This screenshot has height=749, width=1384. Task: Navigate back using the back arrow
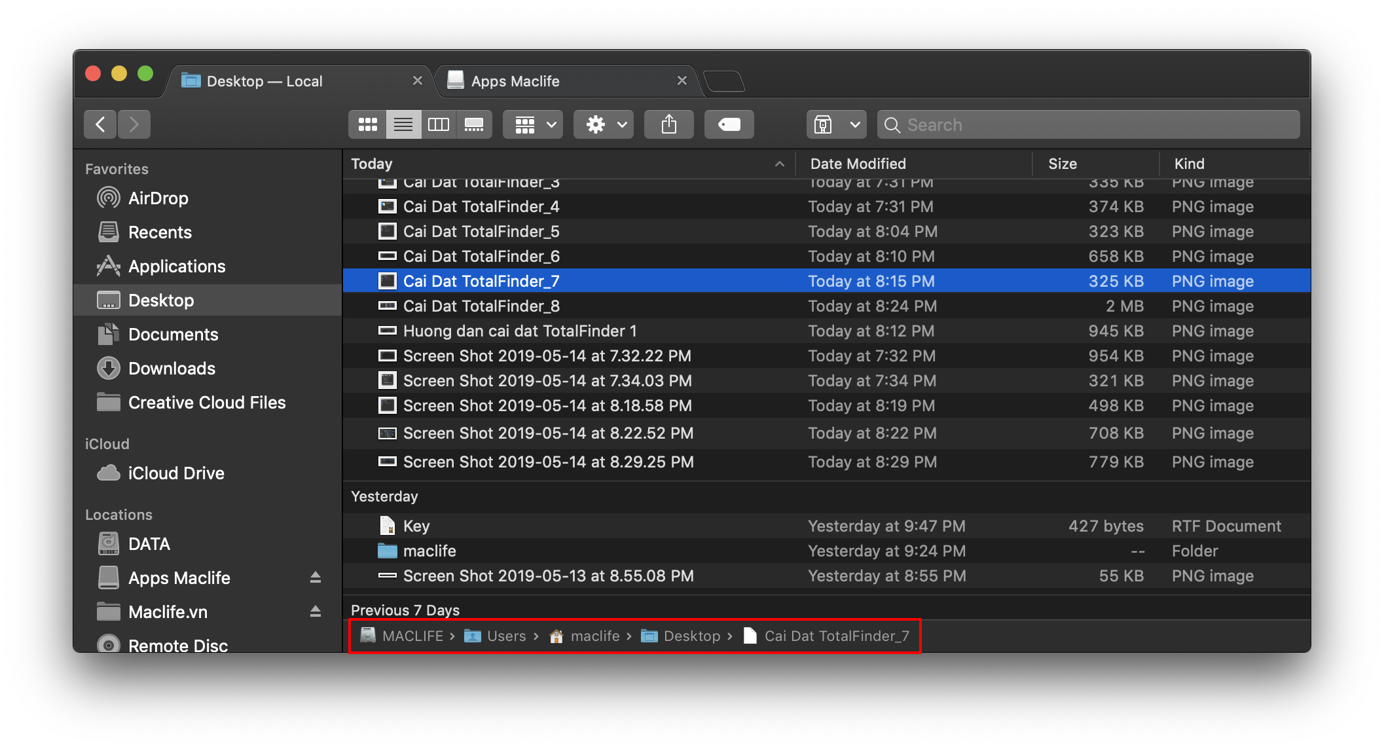point(99,124)
